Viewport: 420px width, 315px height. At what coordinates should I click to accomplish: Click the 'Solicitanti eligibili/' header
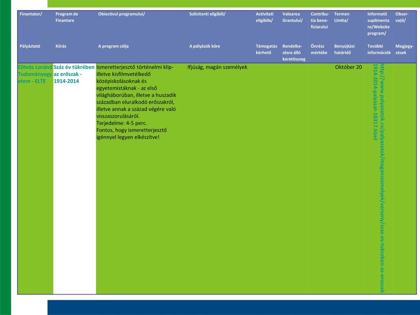point(207,14)
